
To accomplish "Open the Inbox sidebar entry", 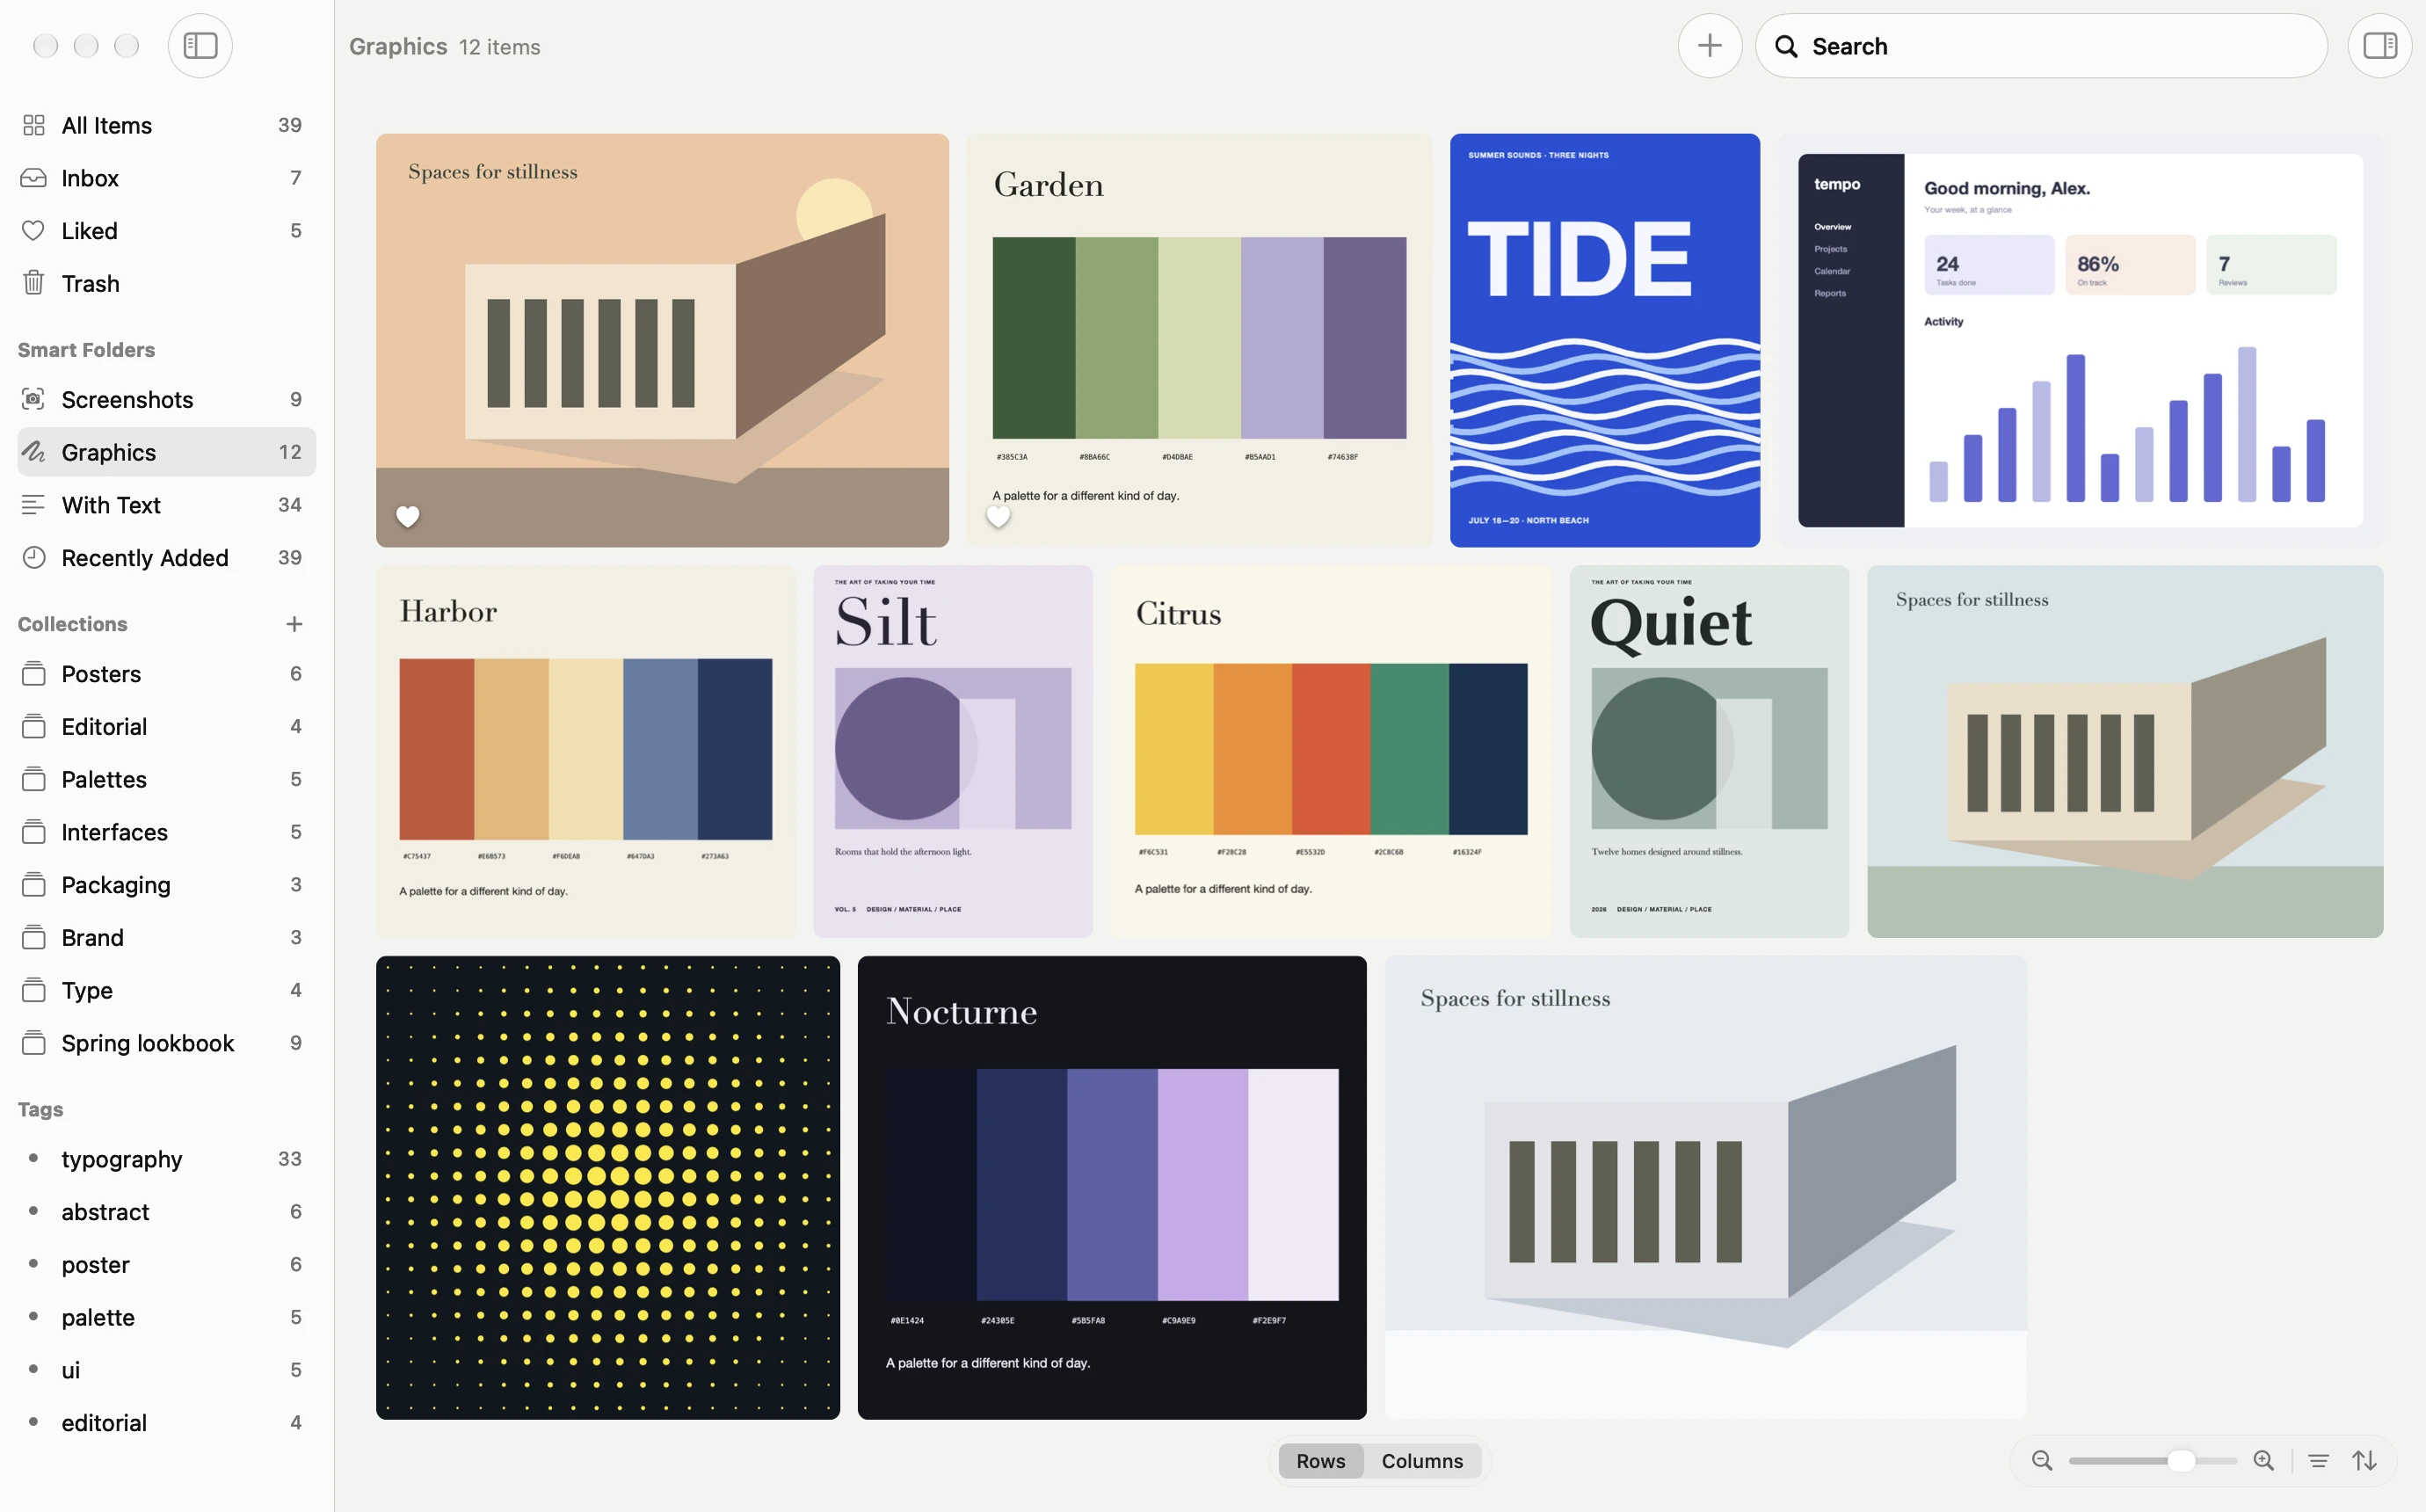I will point(167,178).
